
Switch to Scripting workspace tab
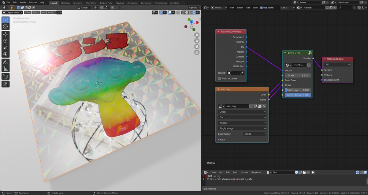pyautogui.click(x=174, y=3)
